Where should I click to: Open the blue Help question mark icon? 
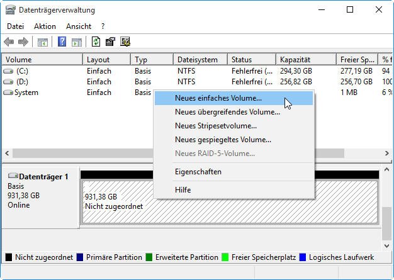(62, 42)
